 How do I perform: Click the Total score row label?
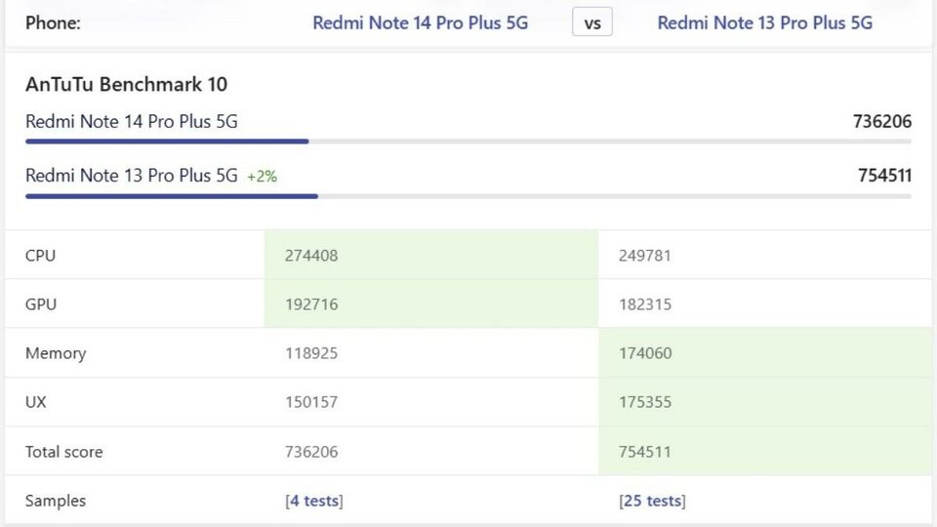click(63, 452)
